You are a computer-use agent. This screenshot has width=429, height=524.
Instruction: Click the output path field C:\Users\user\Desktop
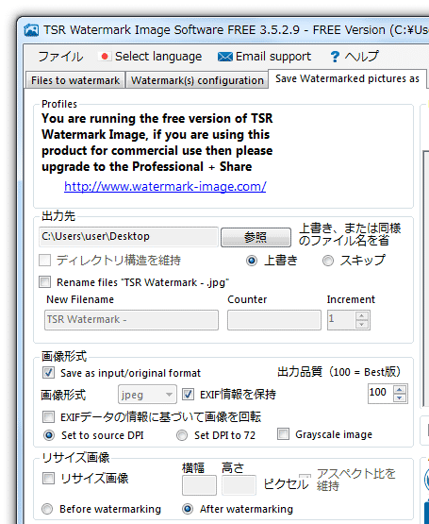pyautogui.click(x=128, y=237)
